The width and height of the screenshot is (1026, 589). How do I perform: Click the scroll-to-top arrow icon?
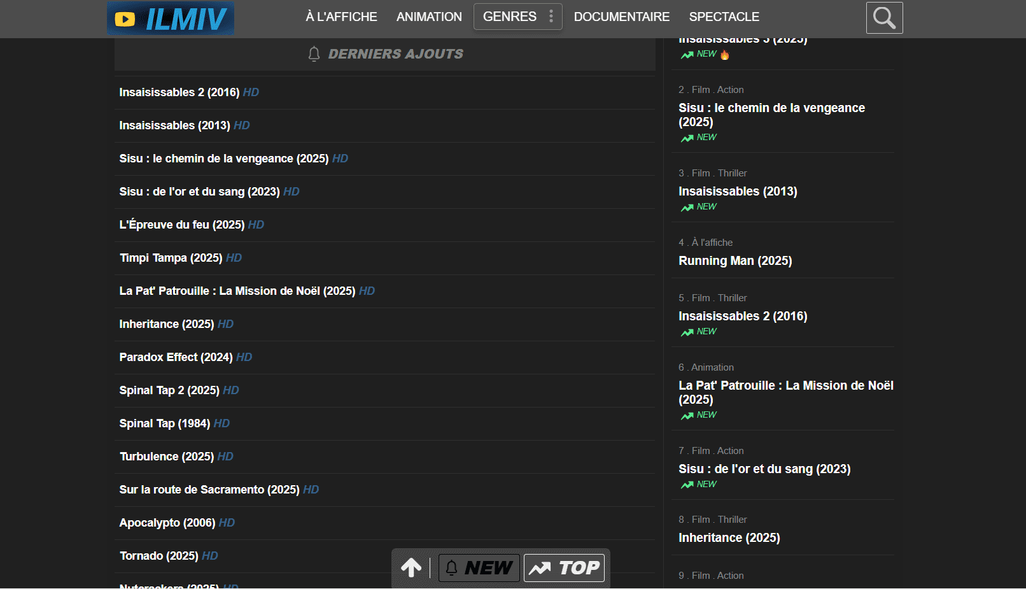coord(411,567)
